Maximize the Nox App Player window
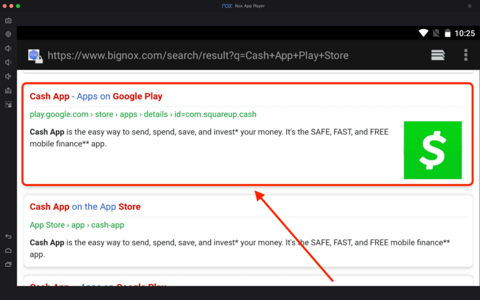This screenshot has height=300, width=480. (18, 6)
